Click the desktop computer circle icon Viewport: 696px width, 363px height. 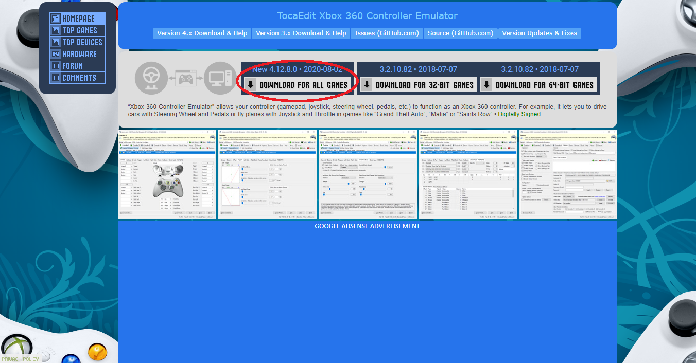220,78
